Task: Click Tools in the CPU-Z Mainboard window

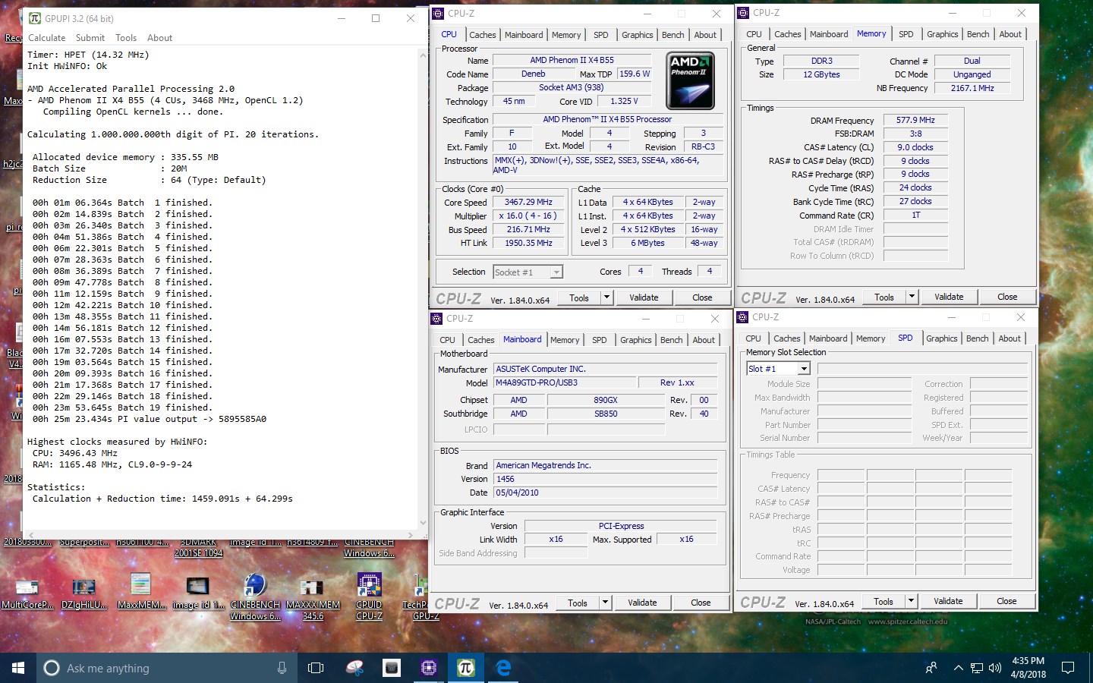Action: pos(578,603)
